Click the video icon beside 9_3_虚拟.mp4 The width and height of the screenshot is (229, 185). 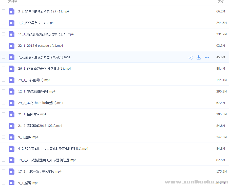[12, 137]
